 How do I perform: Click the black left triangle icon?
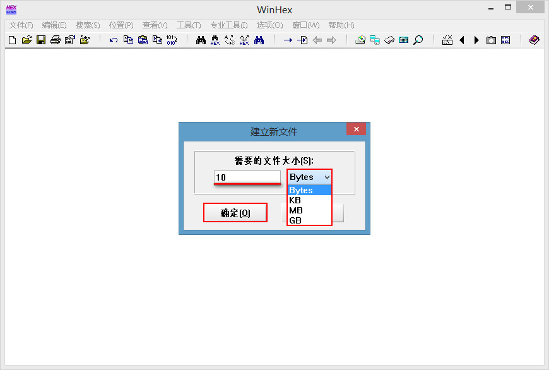click(x=462, y=40)
